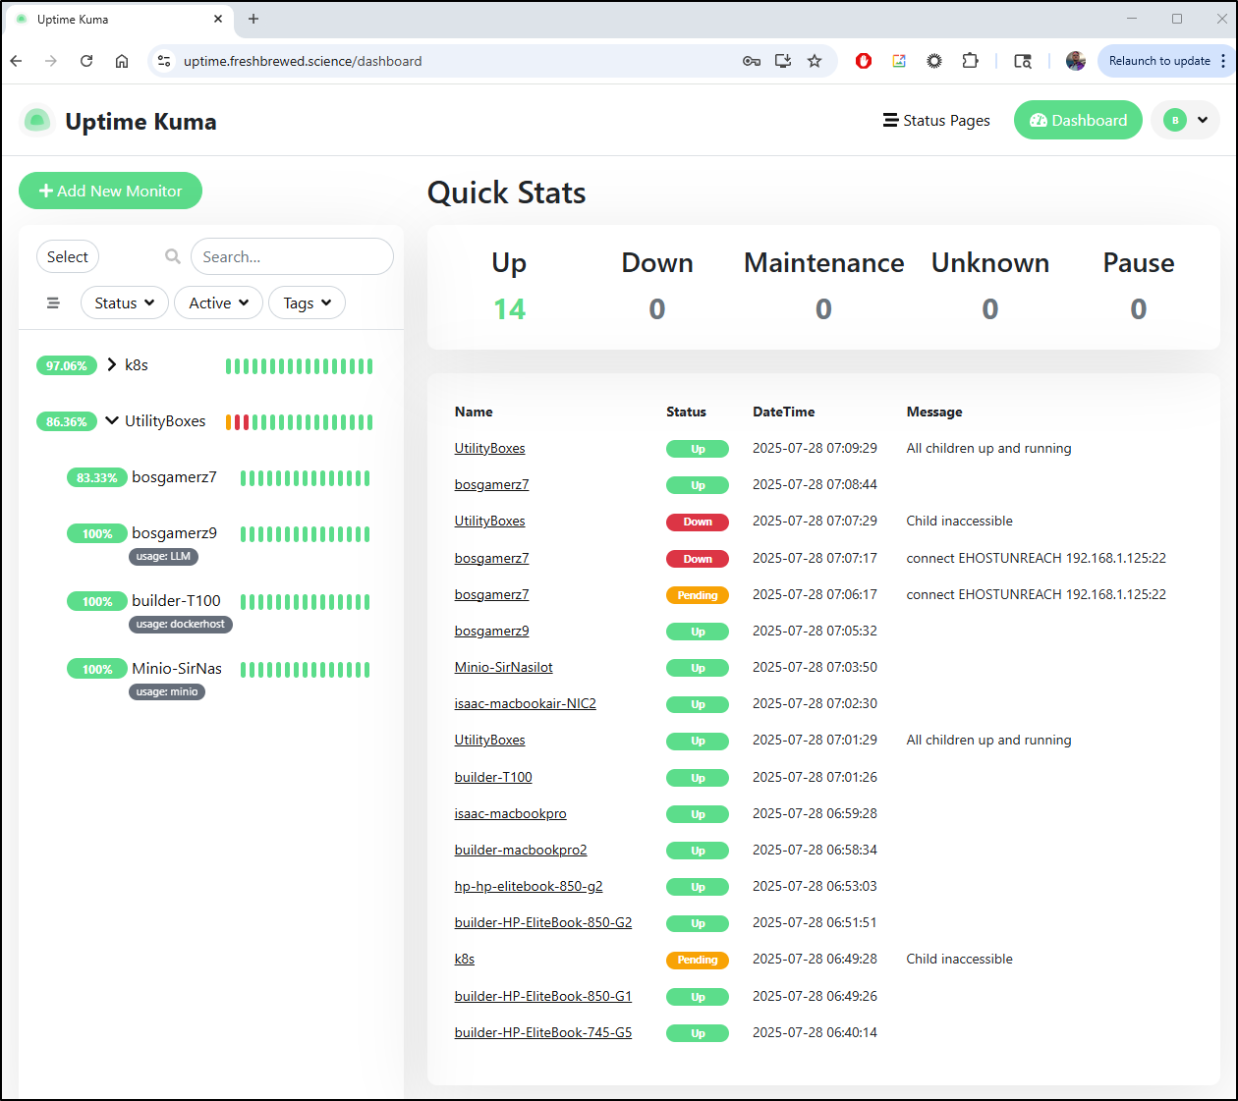Select Minio-SirNas monitor in sidebar
The image size is (1238, 1101).
pyautogui.click(x=177, y=668)
